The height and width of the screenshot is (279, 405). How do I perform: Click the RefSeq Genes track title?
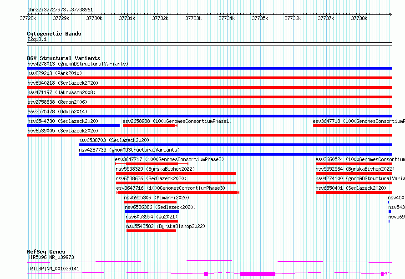click(46, 252)
